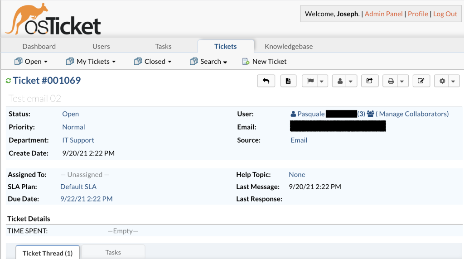Screen dimensions: 464x259
Task: Click the New Ticket icon
Action: (246, 62)
